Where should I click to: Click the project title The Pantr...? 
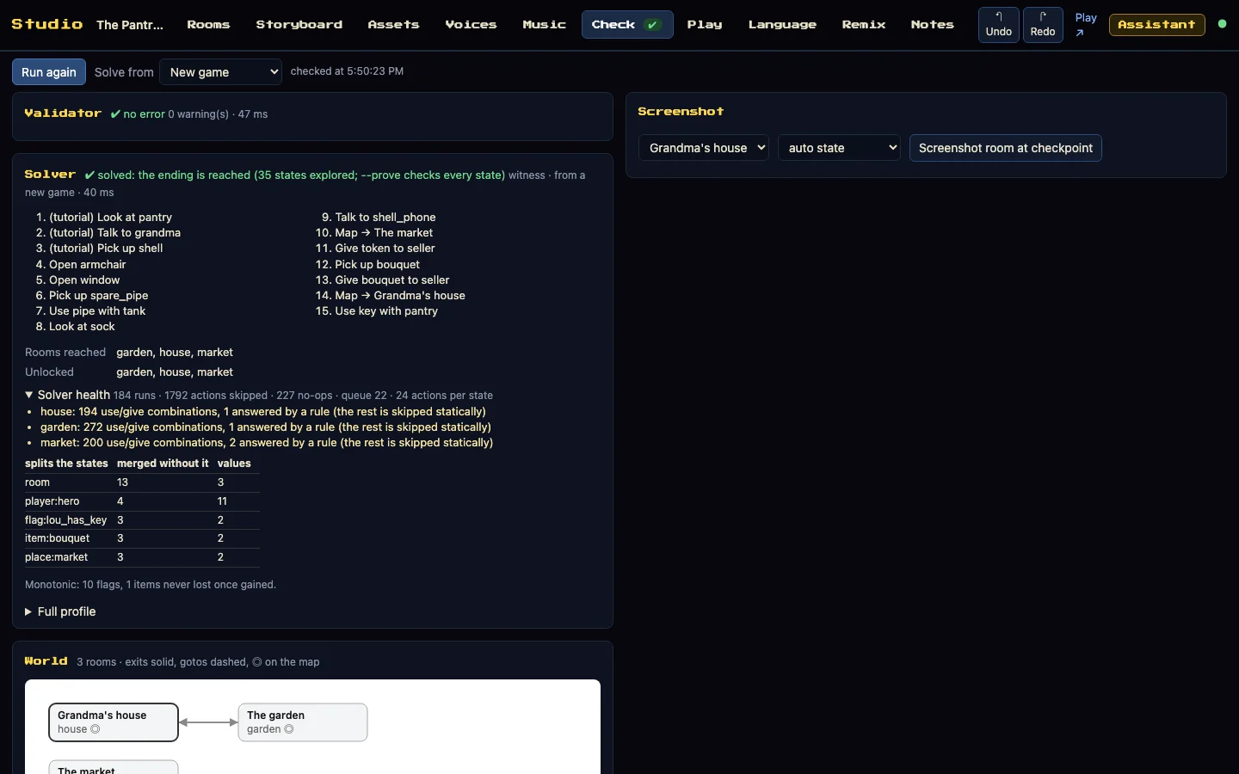(130, 25)
